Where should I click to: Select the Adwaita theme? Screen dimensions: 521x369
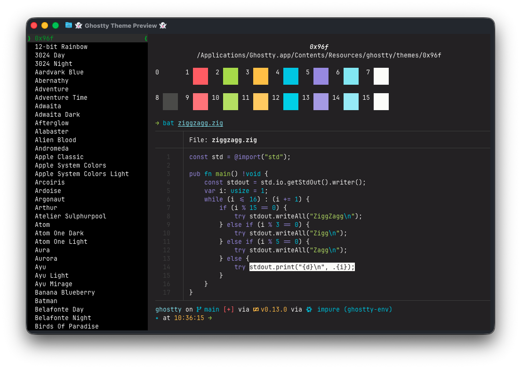click(48, 106)
